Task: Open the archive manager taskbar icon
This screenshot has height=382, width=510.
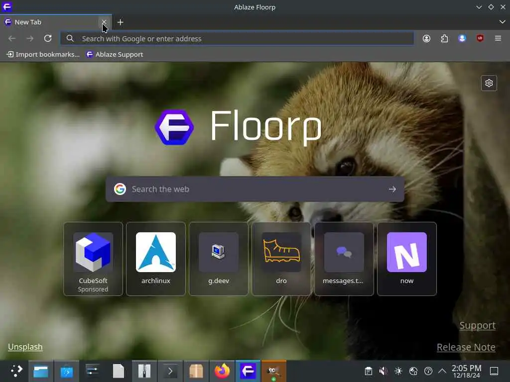Action: (x=144, y=371)
